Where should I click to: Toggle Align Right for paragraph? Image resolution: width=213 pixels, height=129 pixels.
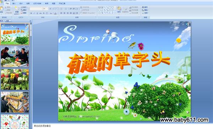tap(68, 13)
